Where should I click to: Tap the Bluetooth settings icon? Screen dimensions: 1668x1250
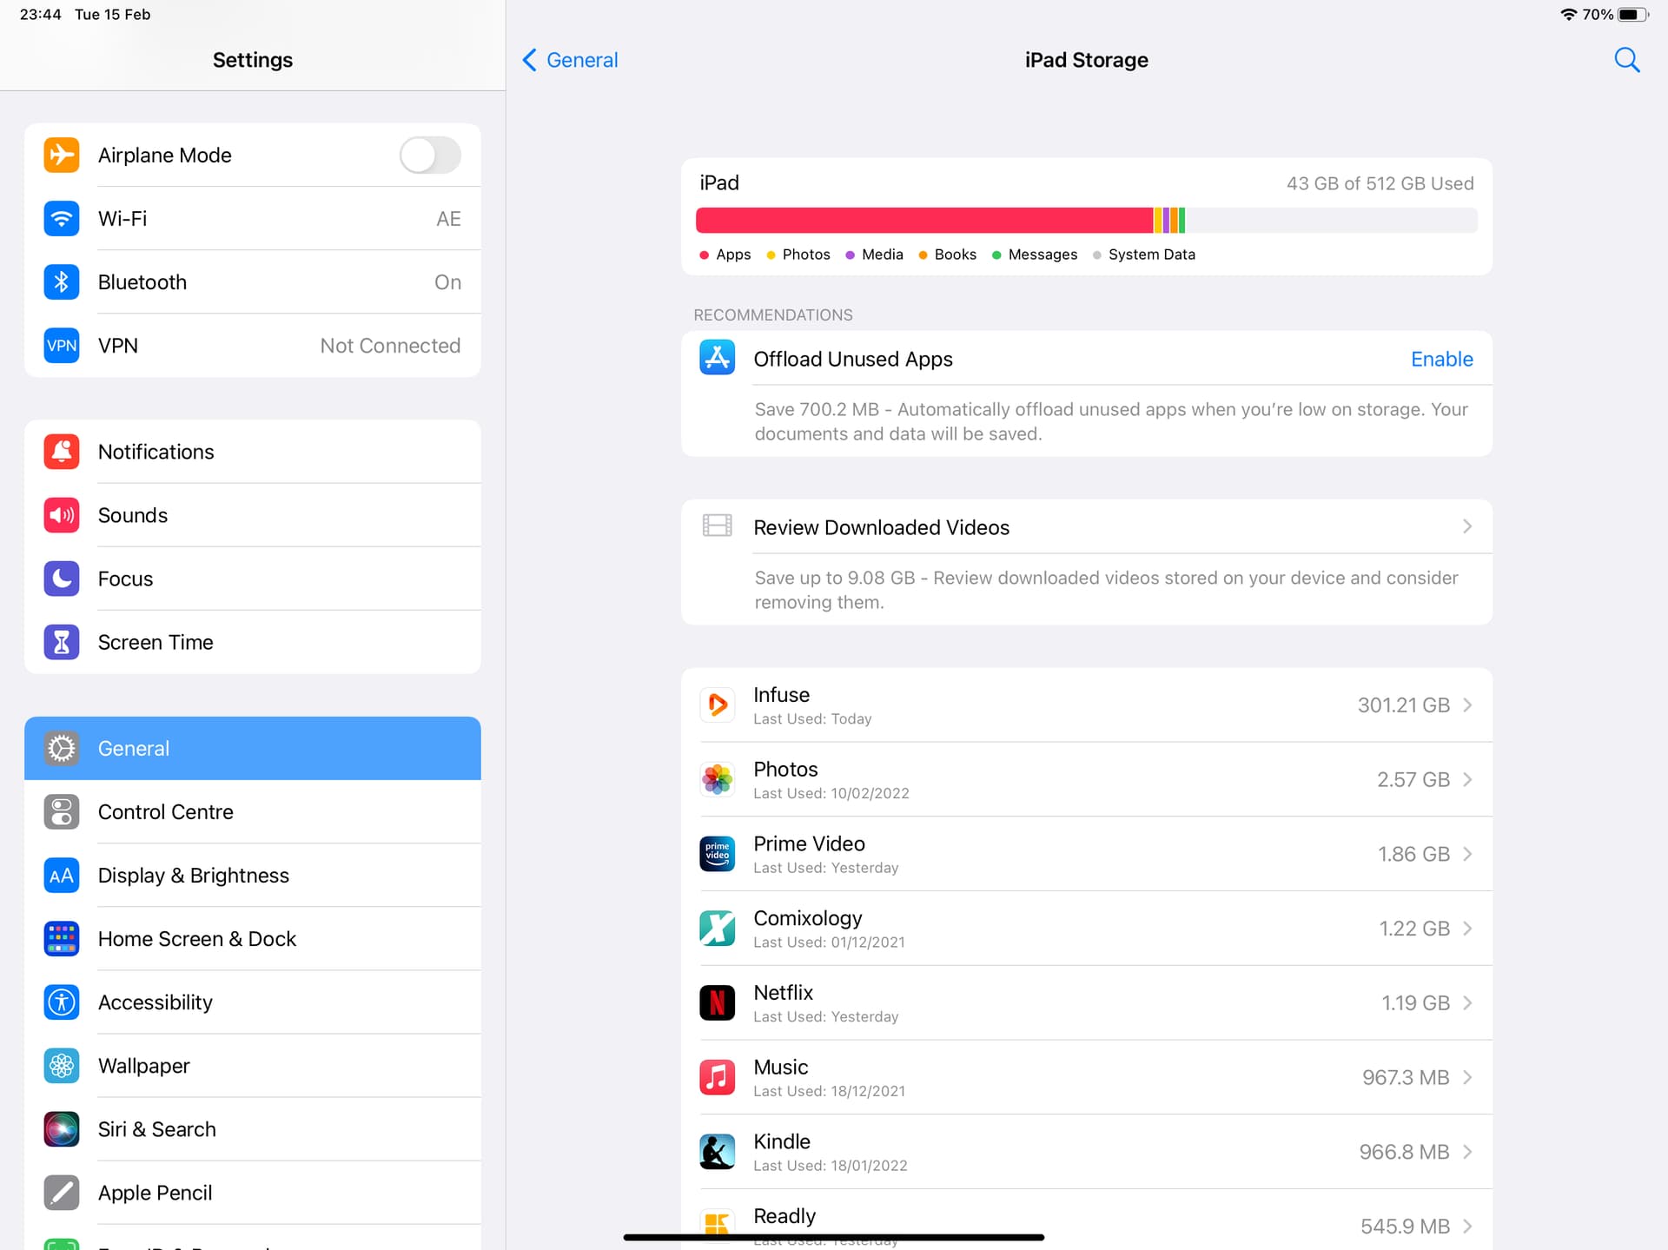62,282
